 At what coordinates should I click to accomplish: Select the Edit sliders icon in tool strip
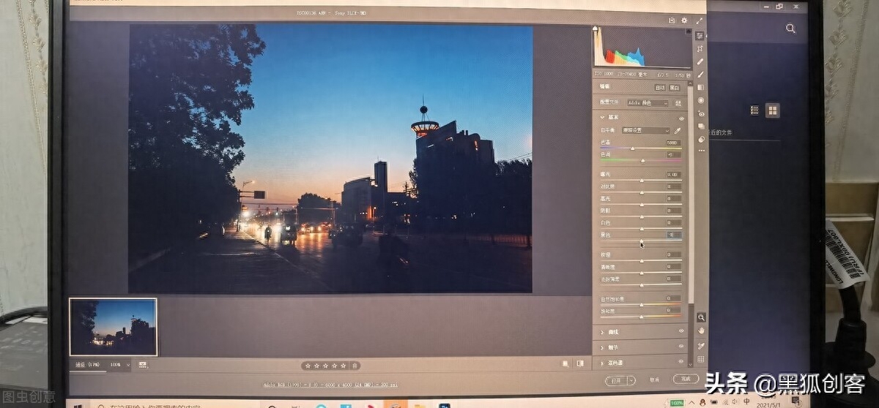pos(700,35)
